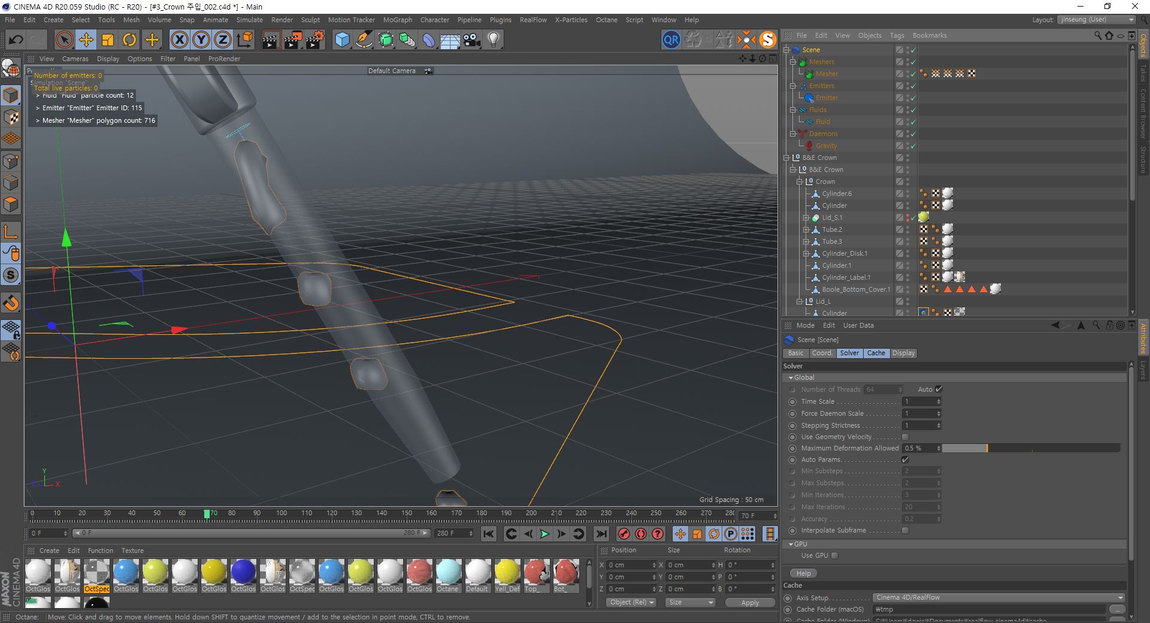This screenshot has height=623, width=1150.
Task: Click the Autokeying red button
Action: (641, 534)
